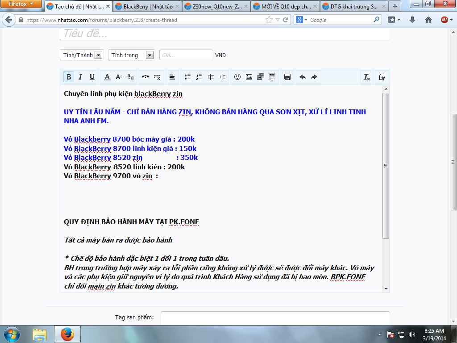Open the clock showing 8:25 AM

pos(434,335)
